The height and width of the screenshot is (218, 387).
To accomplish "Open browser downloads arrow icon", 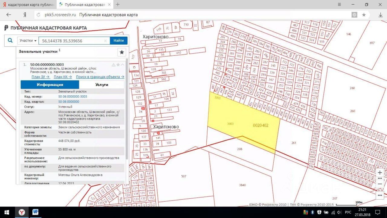I will (x=381, y=15).
